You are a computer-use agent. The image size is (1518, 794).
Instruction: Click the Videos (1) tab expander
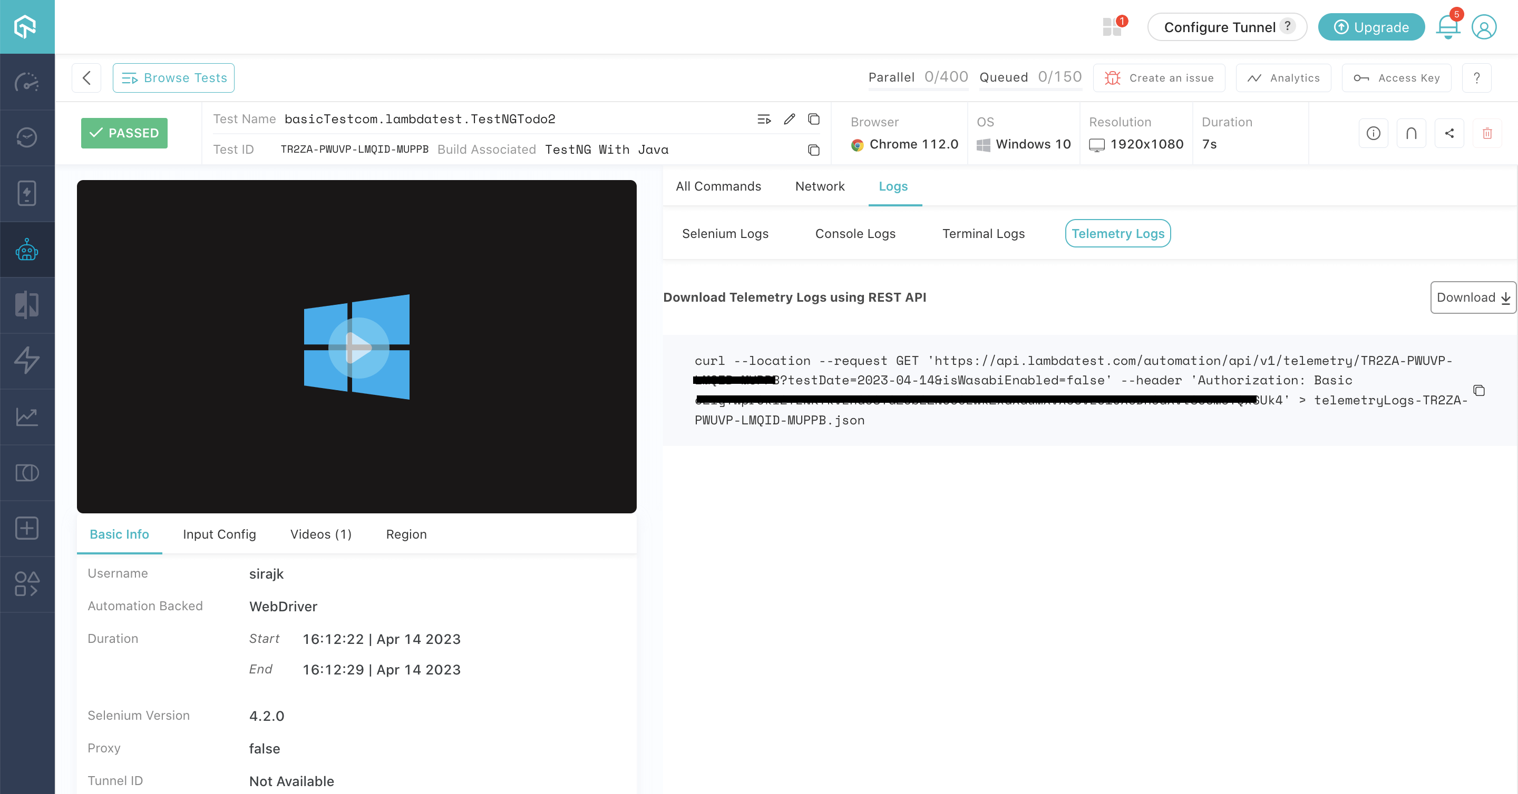[x=320, y=534]
